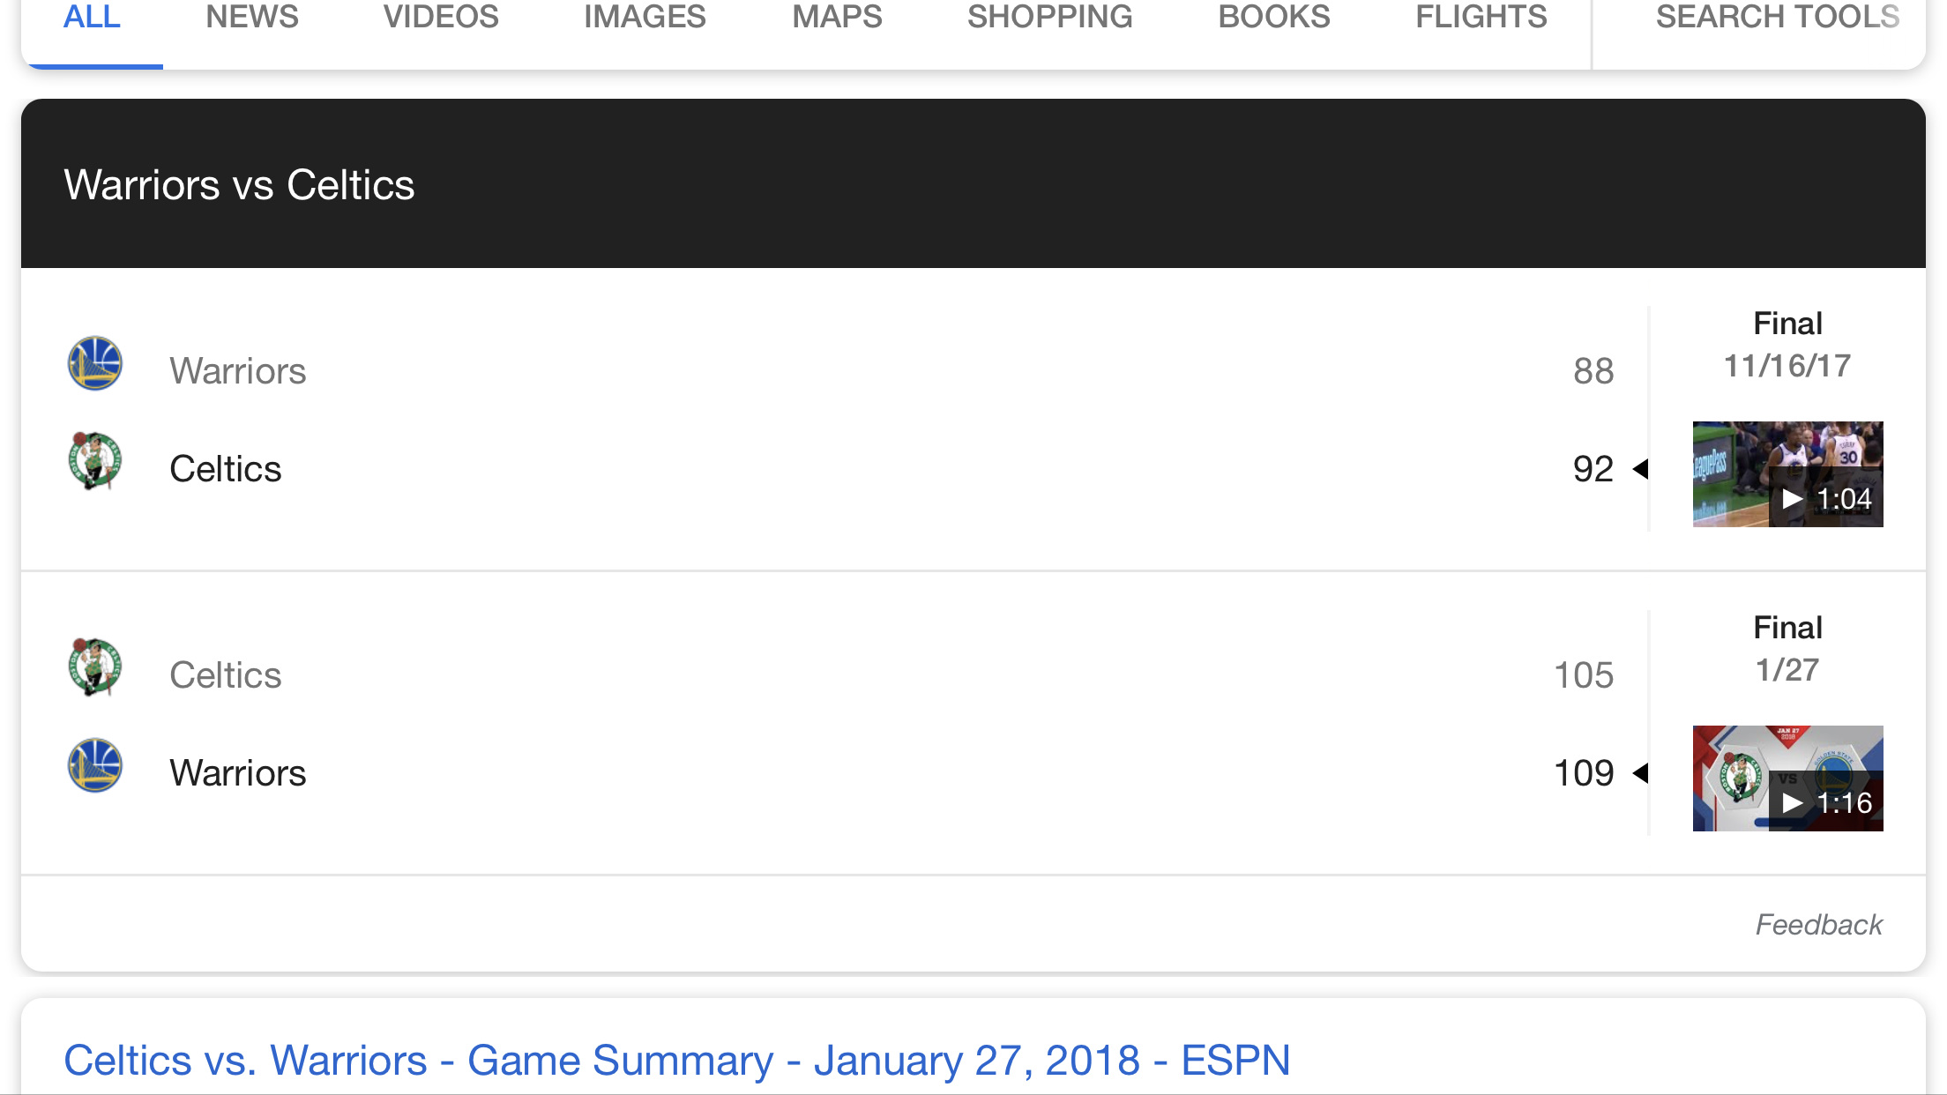Select the Celtics 92 winning score row
Image resolution: width=1947 pixels, height=1095 pixels.
click(x=838, y=469)
